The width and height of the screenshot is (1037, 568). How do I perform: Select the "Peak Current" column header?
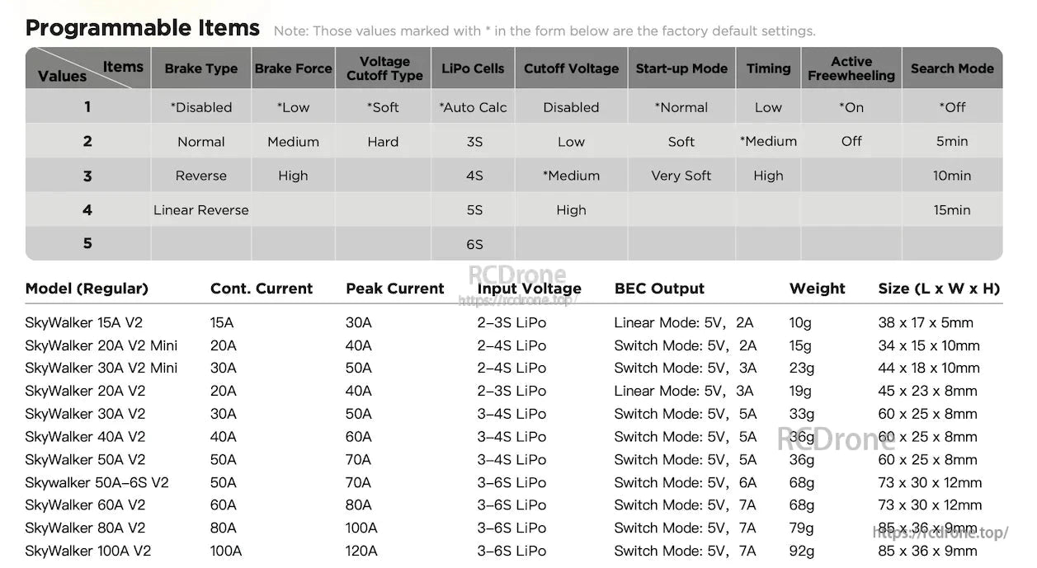point(394,289)
